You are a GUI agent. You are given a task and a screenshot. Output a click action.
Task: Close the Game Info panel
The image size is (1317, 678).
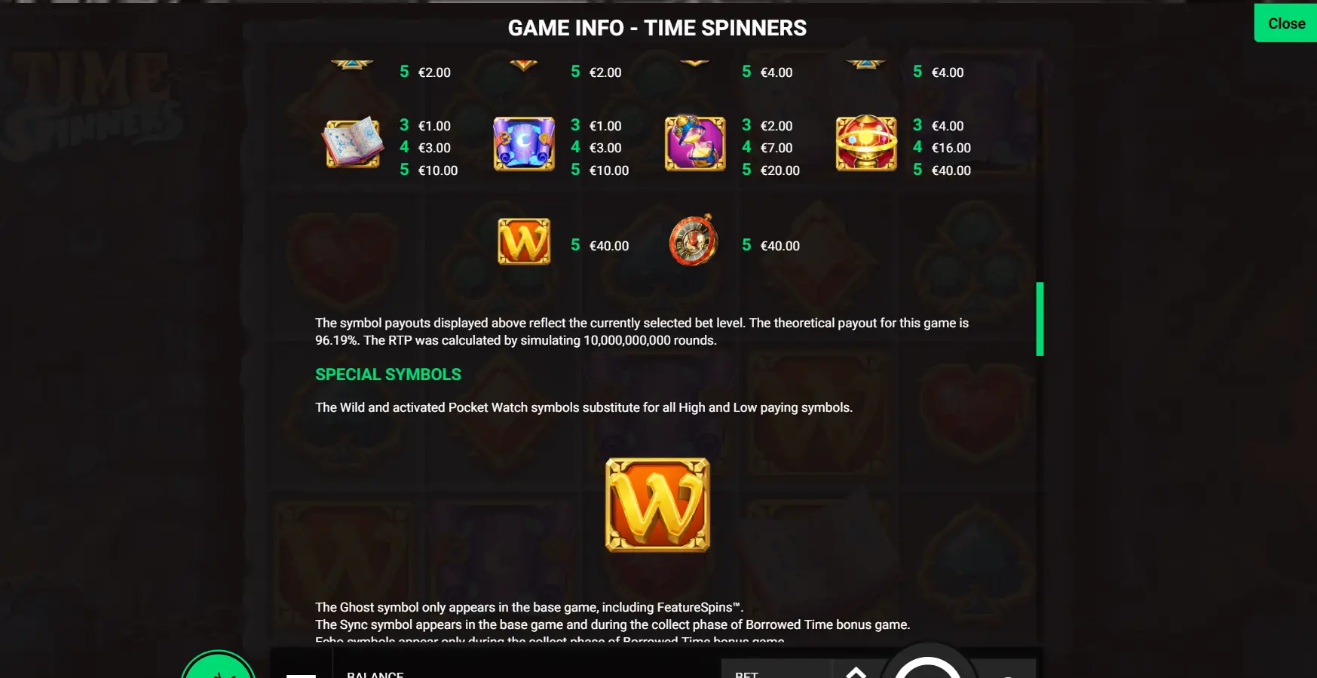pyautogui.click(x=1285, y=23)
